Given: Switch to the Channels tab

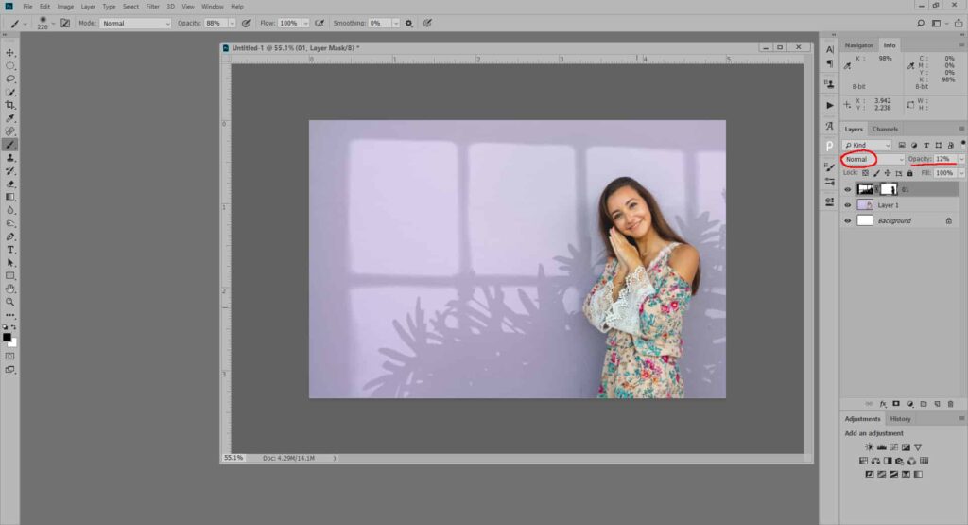Looking at the screenshot, I should [885, 129].
